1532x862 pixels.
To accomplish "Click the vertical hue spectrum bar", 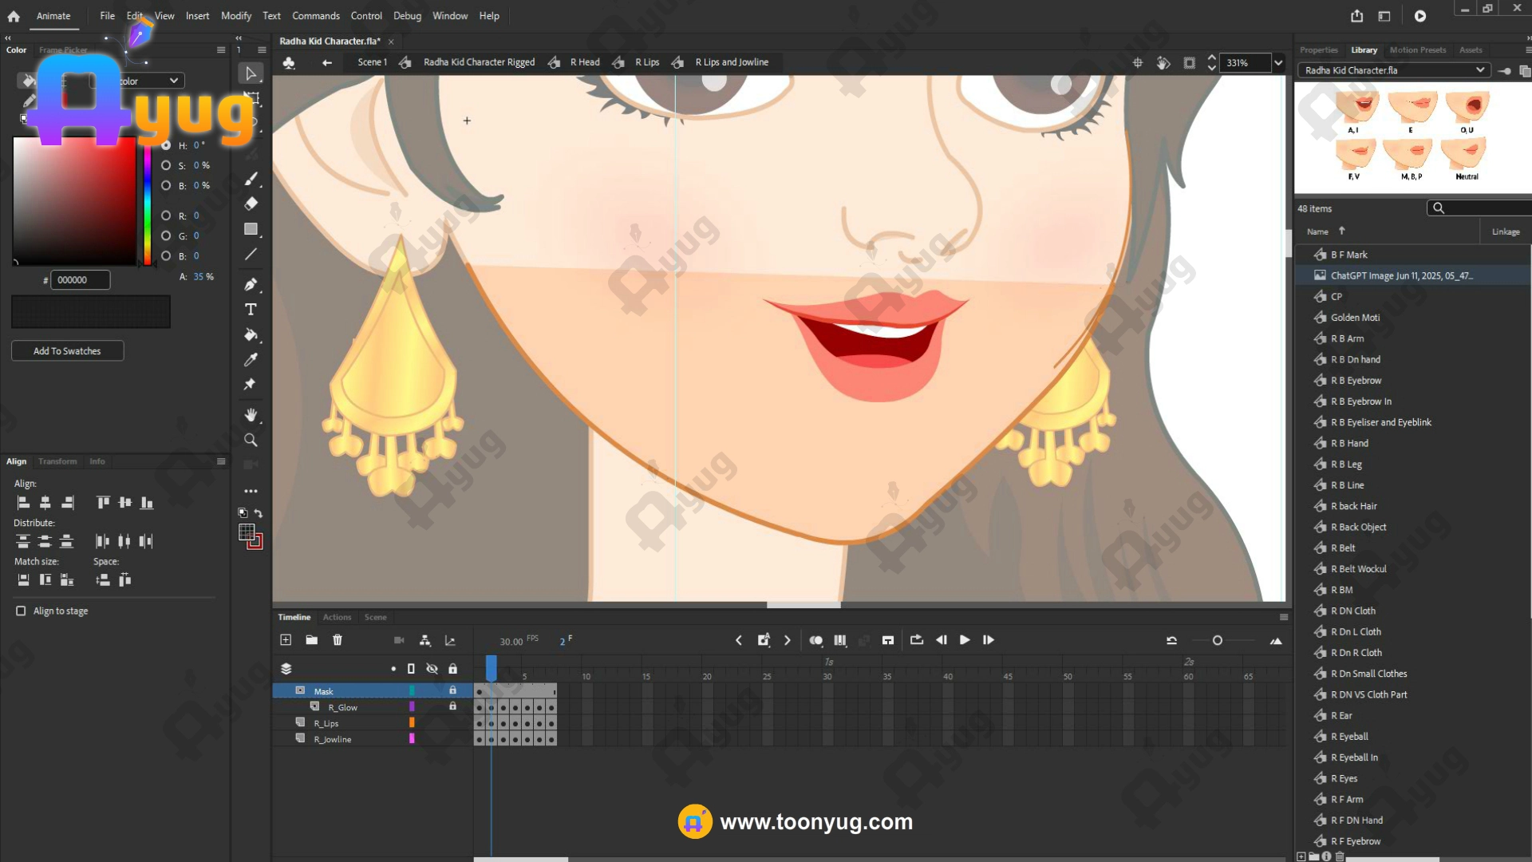I will click(148, 204).
